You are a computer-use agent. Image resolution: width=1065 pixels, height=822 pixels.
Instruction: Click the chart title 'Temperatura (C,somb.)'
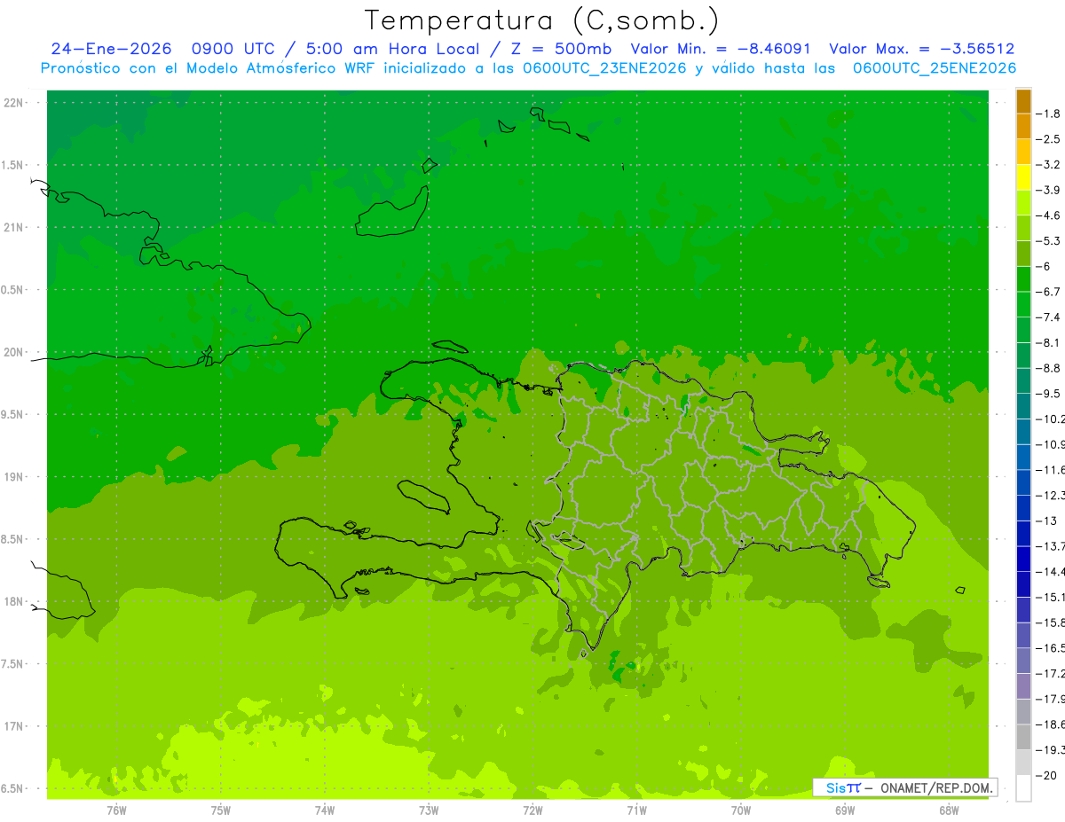click(x=542, y=20)
